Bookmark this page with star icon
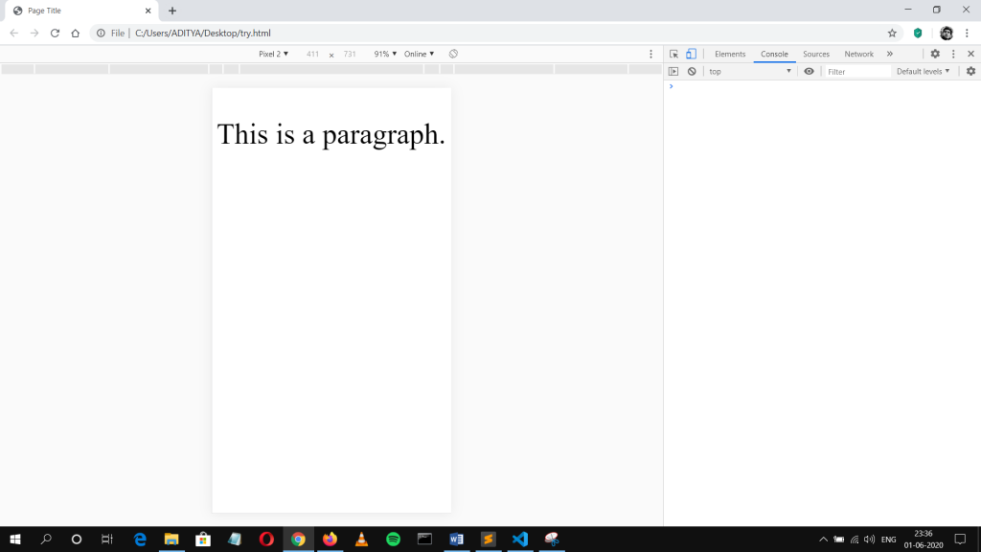Screen dimensions: 981x552 (x=892, y=33)
